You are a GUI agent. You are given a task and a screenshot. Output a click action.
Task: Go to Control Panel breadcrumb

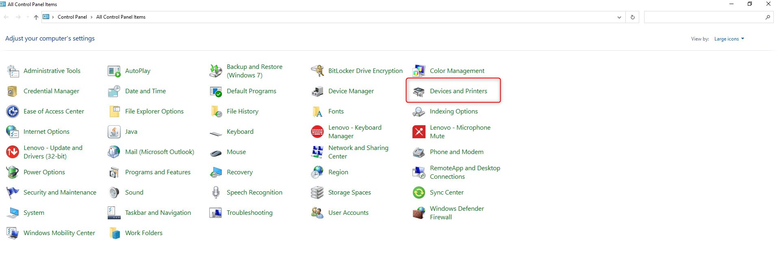[72, 17]
